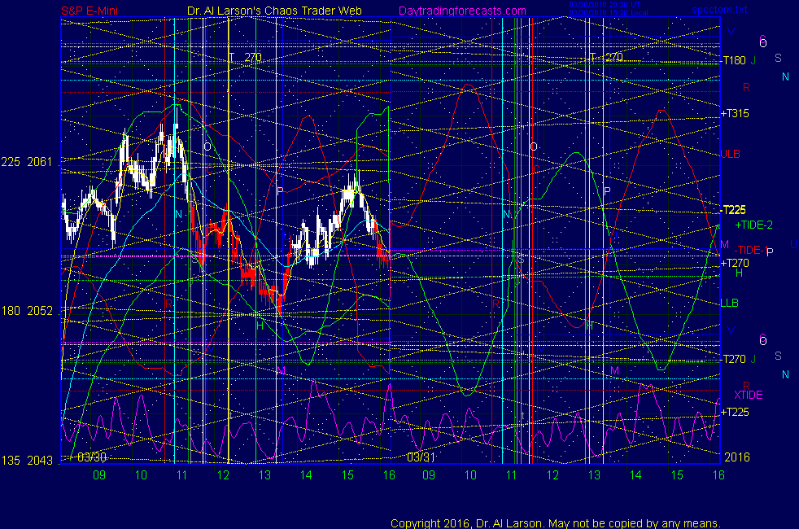Screen dimensions: 799x529
Task: Click the "+T270" level label
Action: [735, 263]
